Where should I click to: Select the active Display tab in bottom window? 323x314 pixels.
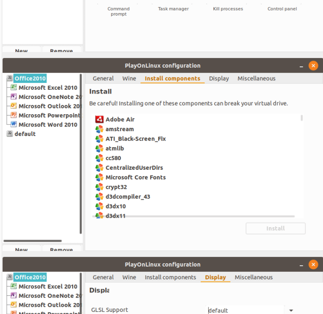[x=216, y=277]
